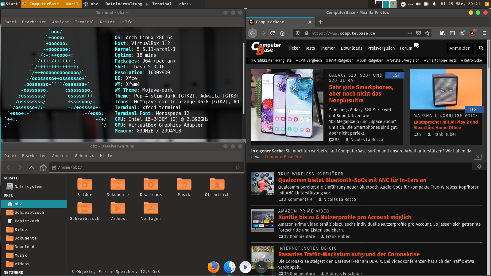Open Firefox library icon
Screen dimensions: 491x276
pos(443,33)
